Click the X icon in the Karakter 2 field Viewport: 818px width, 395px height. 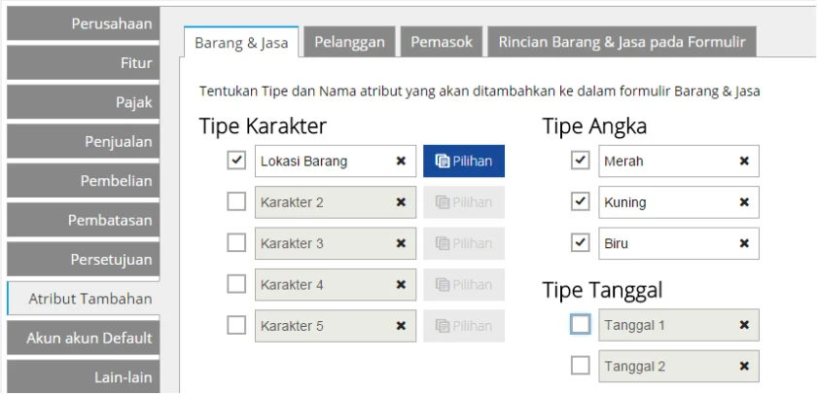(401, 202)
